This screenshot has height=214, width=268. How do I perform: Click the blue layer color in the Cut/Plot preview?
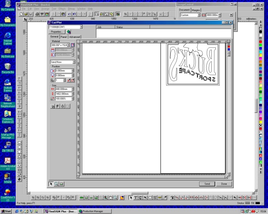[x=229, y=49]
